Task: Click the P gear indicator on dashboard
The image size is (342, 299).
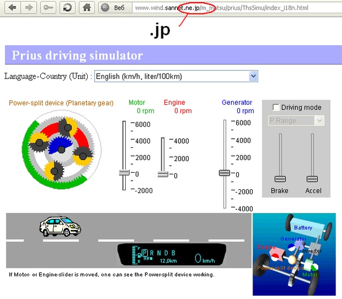Action: [145, 253]
